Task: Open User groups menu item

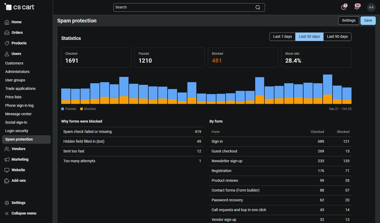Action: [x=15, y=80]
